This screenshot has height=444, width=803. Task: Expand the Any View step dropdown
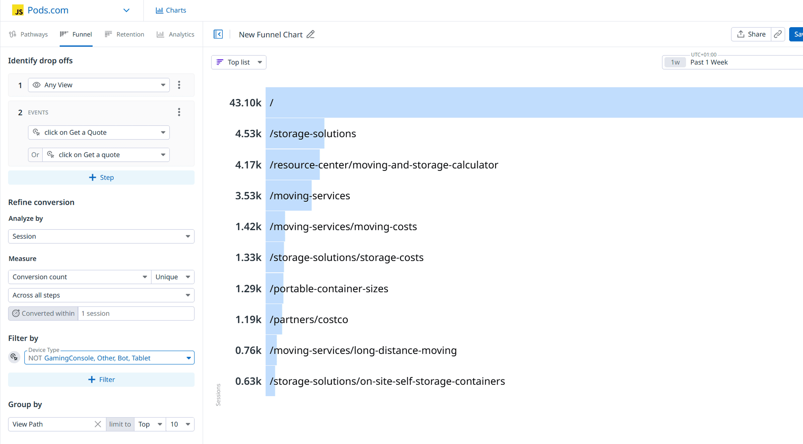99,85
